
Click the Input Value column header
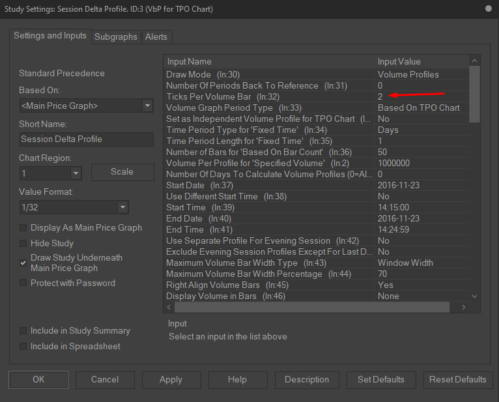click(x=421, y=61)
